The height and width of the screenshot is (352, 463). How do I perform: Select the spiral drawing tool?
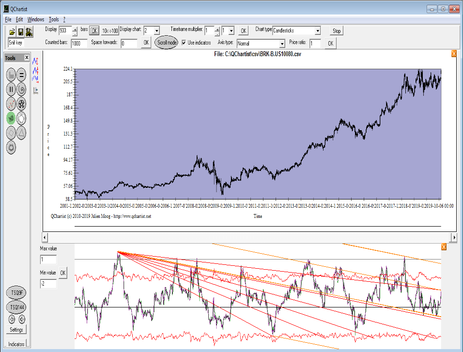pyautogui.click(x=22, y=89)
